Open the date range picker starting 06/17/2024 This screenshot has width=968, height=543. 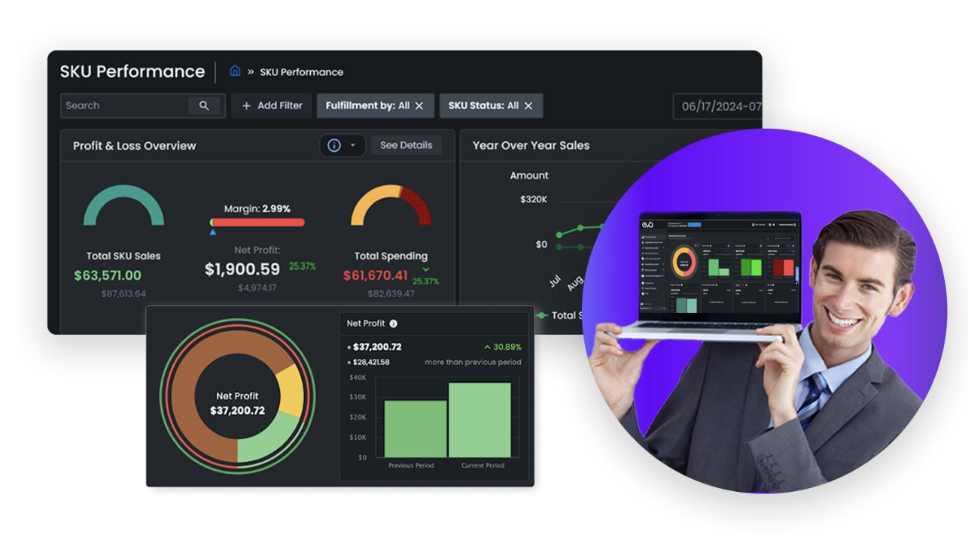[x=717, y=106]
